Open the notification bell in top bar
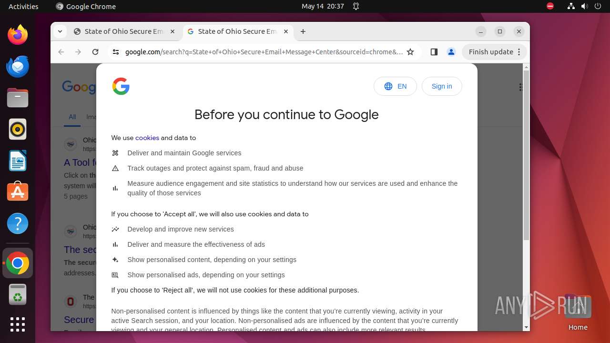 pyautogui.click(x=356, y=6)
